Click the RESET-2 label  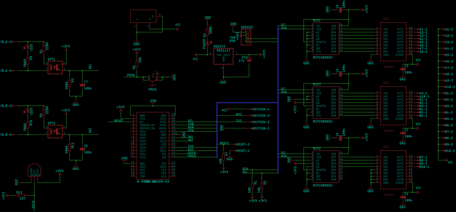pyautogui.click(x=243, y=144)
